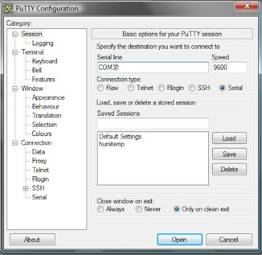This screenshot has width=262, height=255.
Task: Open the SSH category in tree
Action: (x=38, y=188)
